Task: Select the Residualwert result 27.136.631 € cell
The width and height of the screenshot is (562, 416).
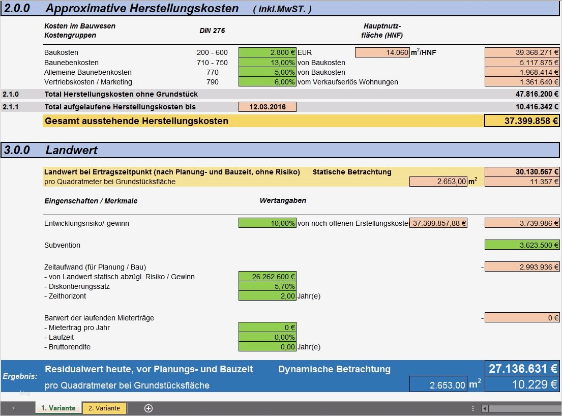Action: pos(522,369)
